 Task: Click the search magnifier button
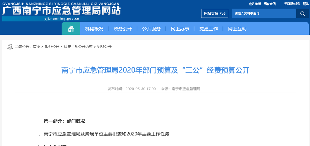click(302, 13)
